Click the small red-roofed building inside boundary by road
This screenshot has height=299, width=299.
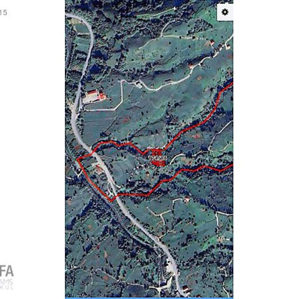pos(99,169)
